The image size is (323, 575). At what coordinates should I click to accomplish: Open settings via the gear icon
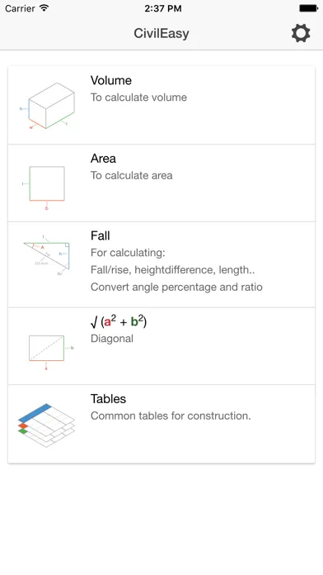301,33
